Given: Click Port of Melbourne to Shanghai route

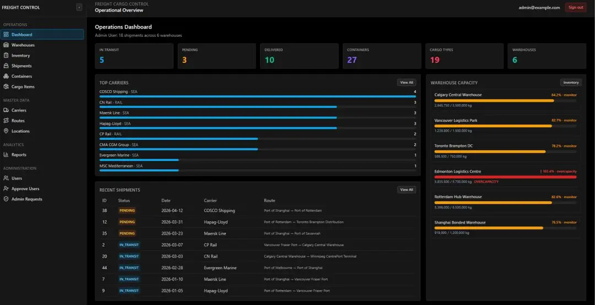Looking at the screenshot, I should coord(293,268).
